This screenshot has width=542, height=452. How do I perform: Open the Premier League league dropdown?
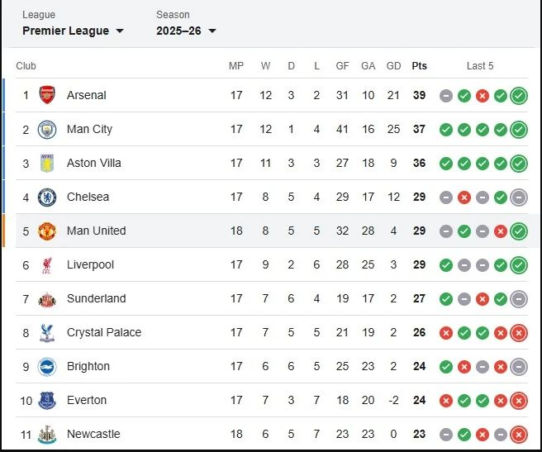(x=73, y=31)
